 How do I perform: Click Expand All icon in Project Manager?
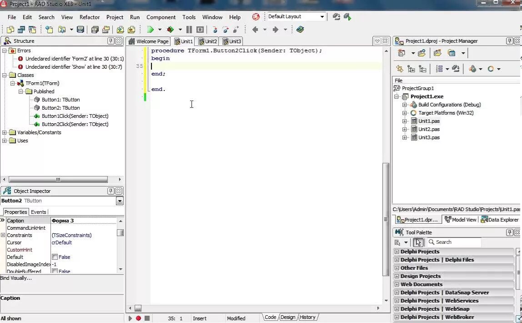point(411,69)
